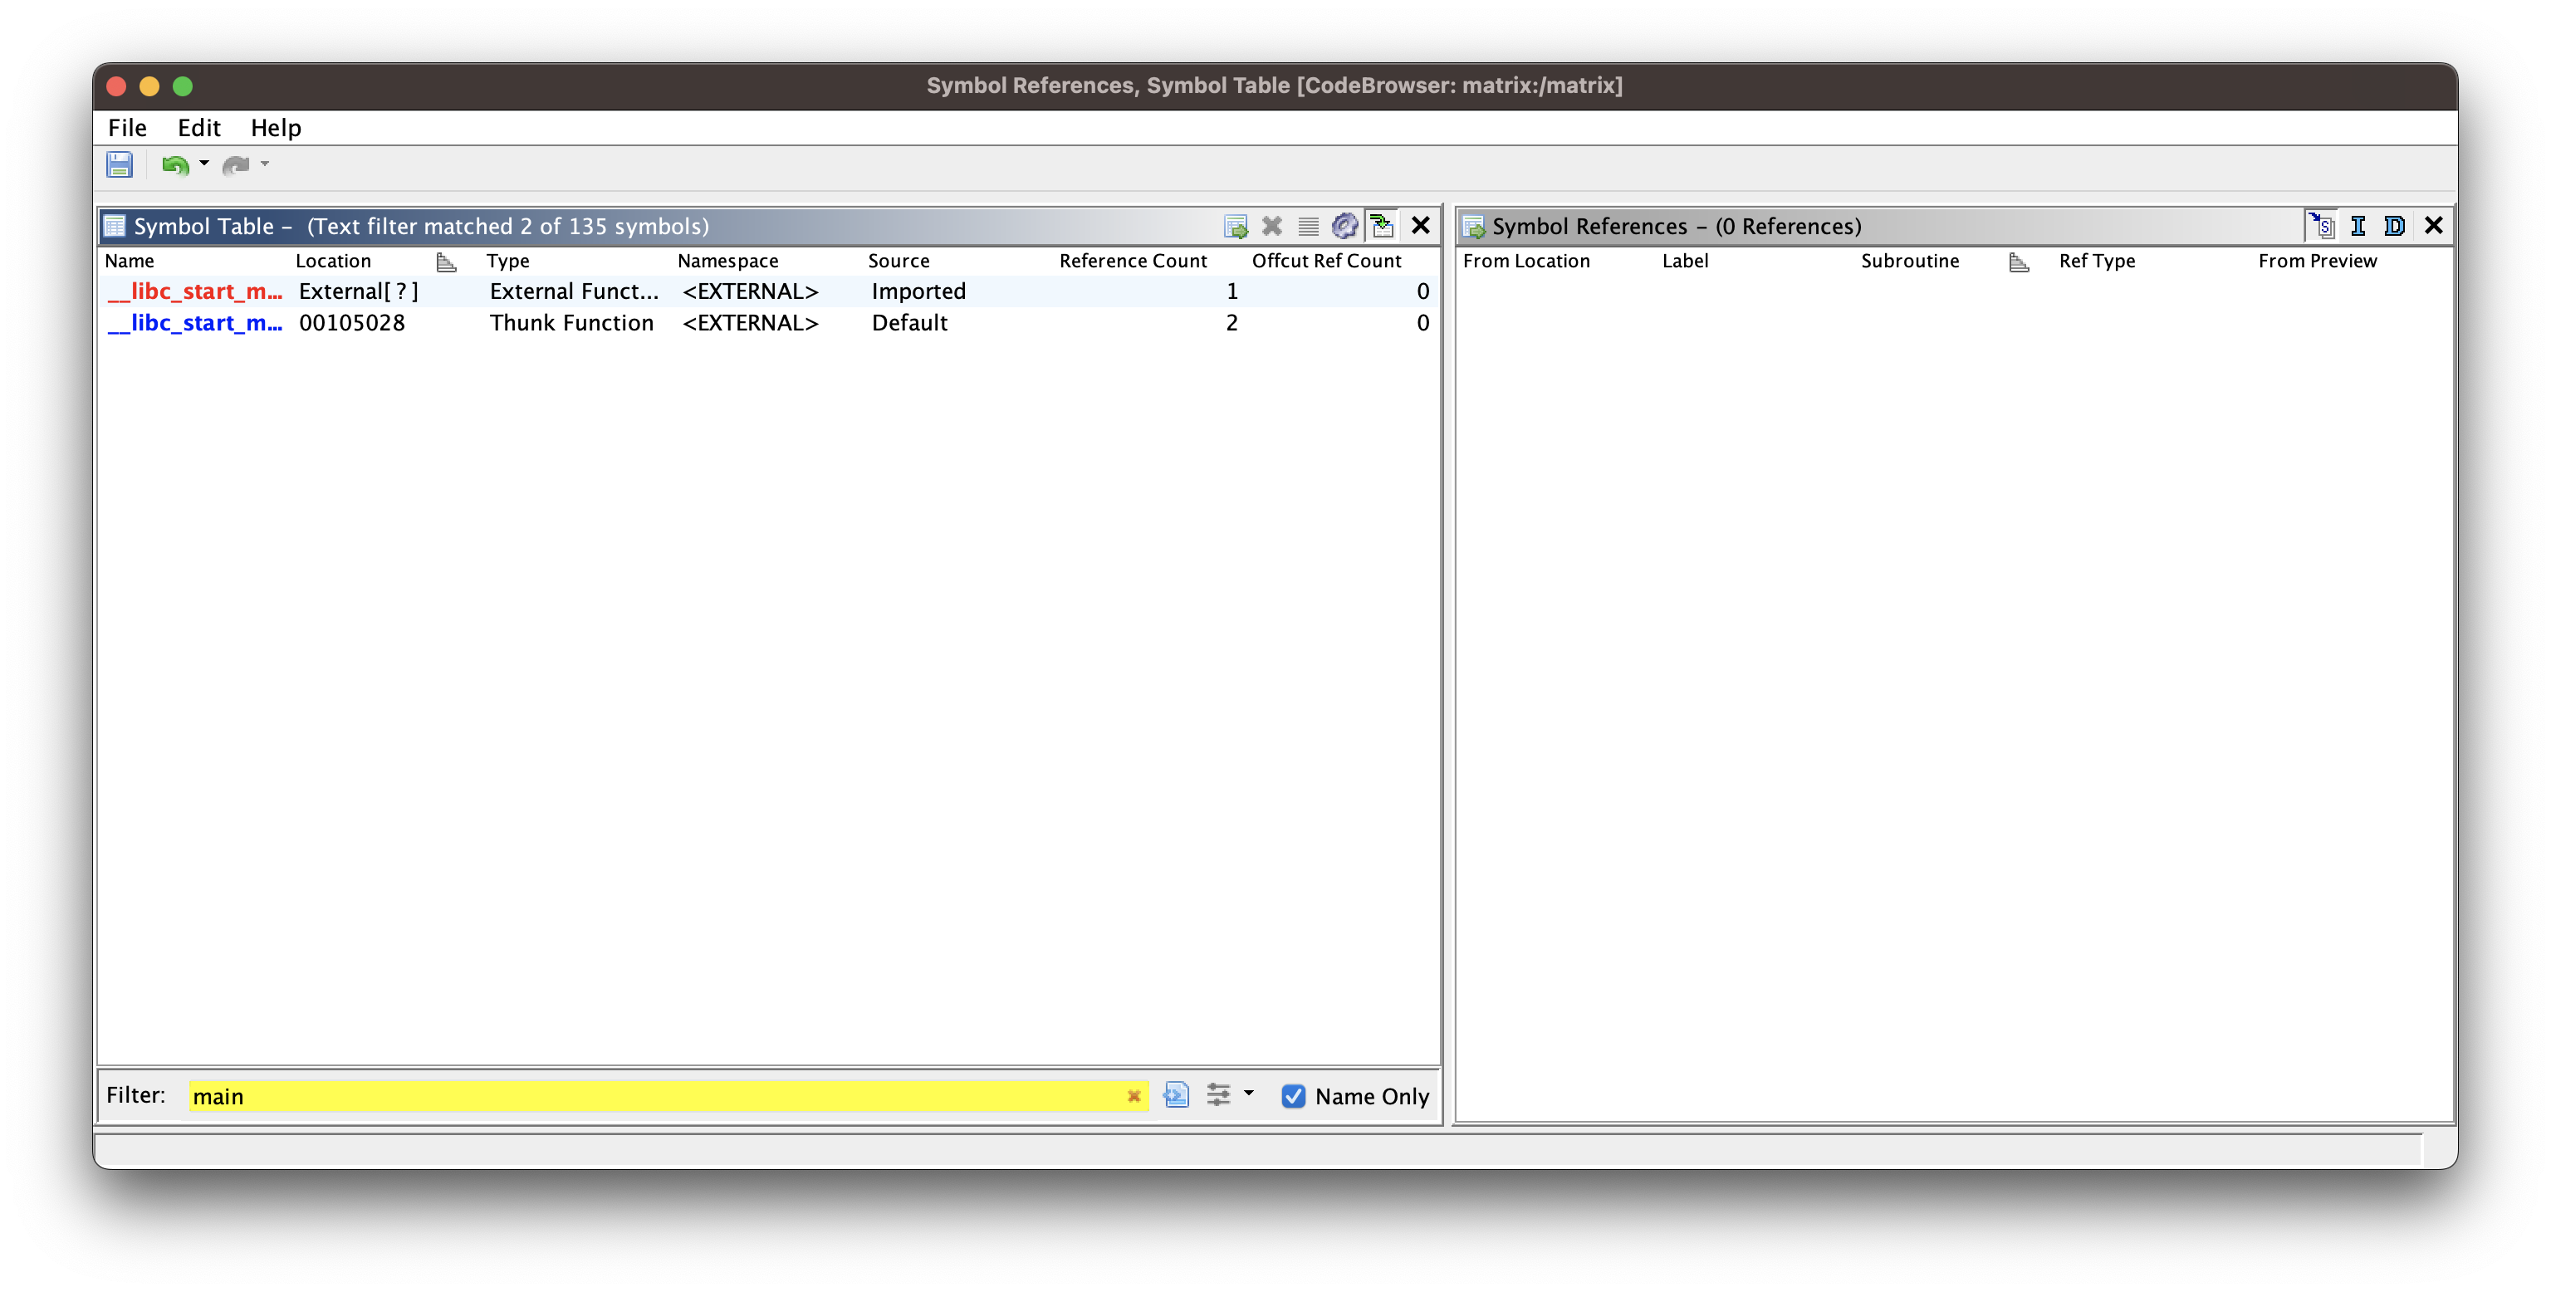
Task: Click the Make Selection lines icon
Action: pos(1307,227)
